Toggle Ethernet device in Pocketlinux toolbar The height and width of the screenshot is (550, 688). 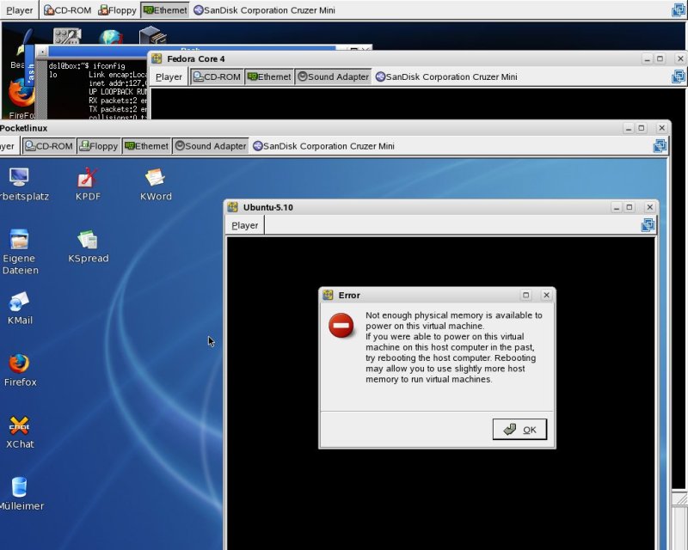146,146
